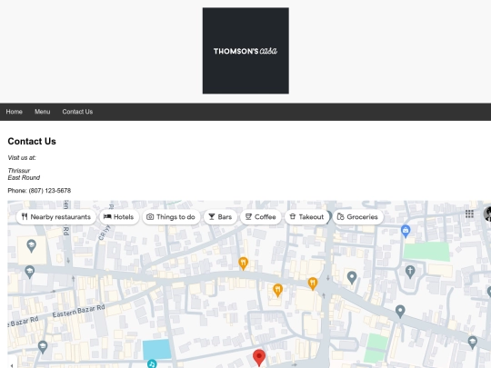The height and width of the screenshot is (368, 491).
Task: Click the church cross map marker
Action: [x=410, y=272]
